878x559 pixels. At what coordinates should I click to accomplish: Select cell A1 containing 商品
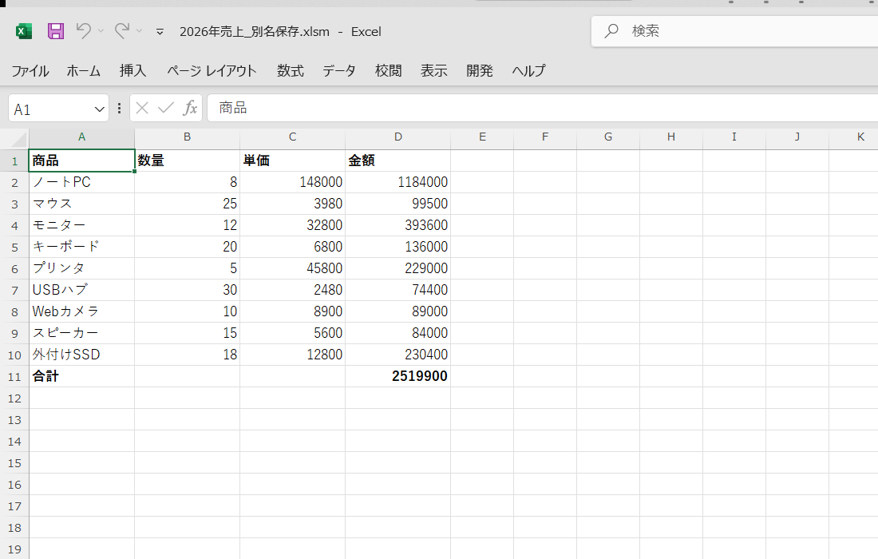(x=81, y=161)
